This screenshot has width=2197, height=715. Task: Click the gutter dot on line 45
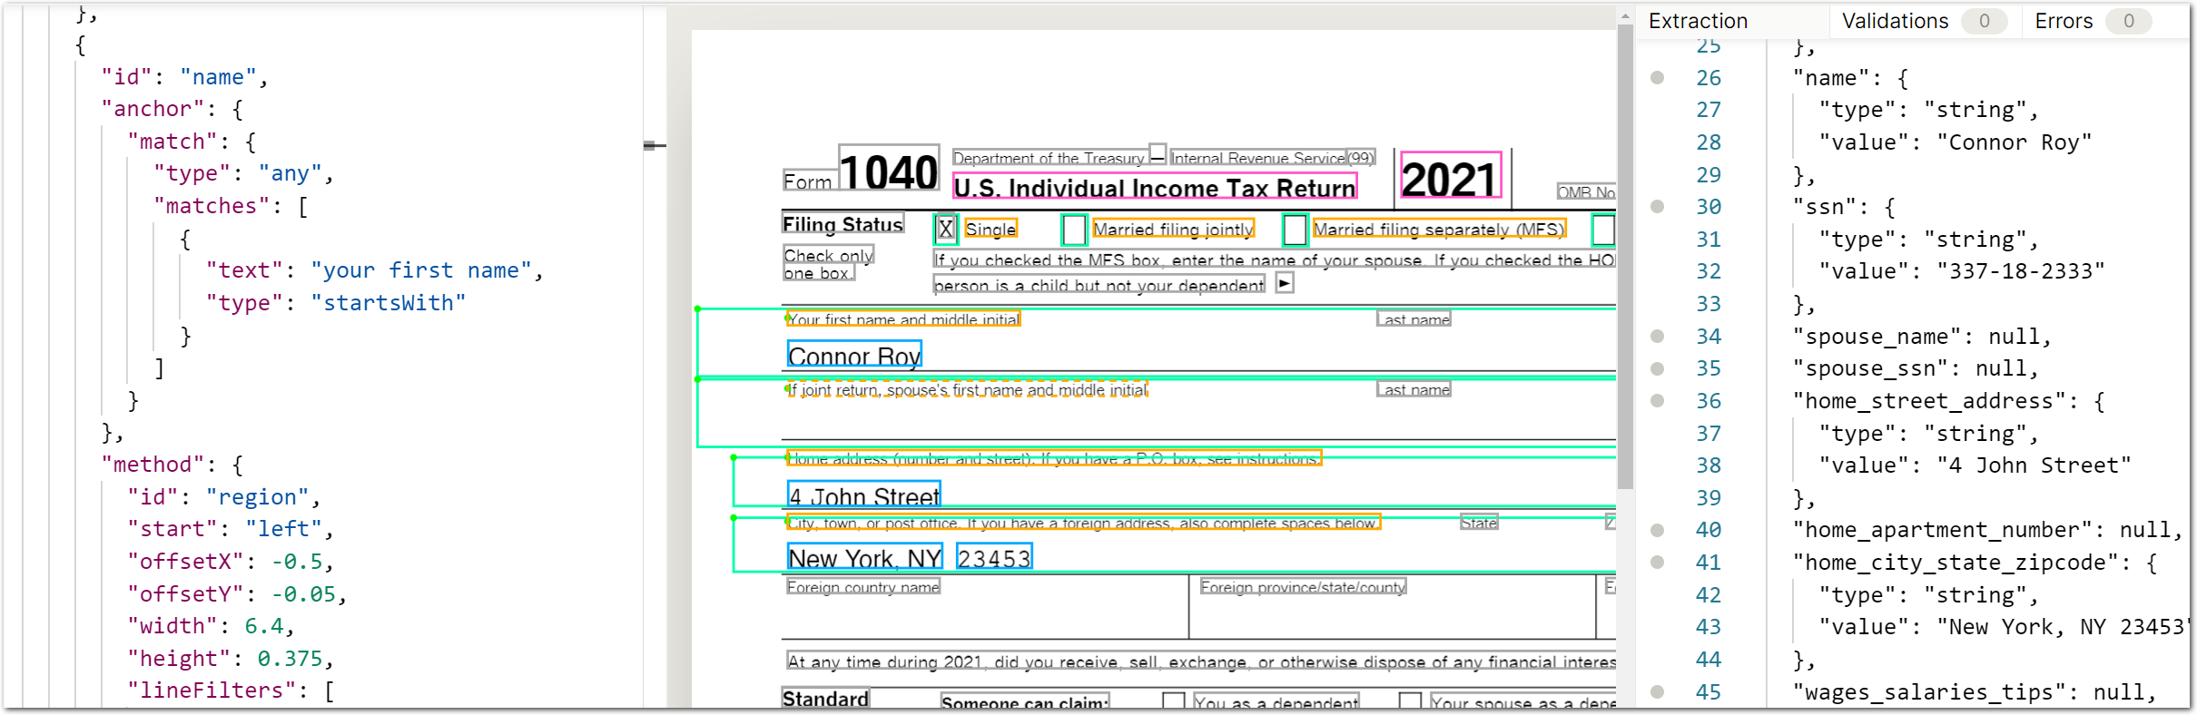pyautogui.click(x=1657, y=692)
